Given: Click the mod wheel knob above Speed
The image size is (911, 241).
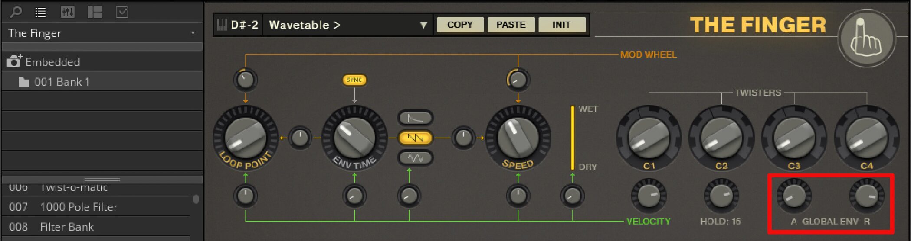Looking at the screenshot, I should 518,80.
